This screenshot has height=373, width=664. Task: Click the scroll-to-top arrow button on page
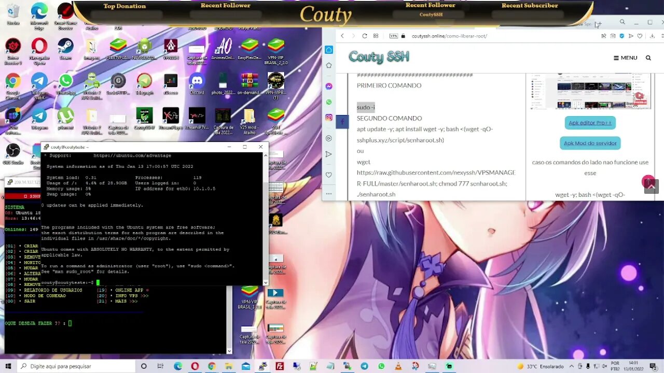coord(651,186)
